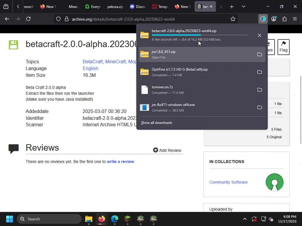Image resolution: width=302 pixels, height=226 pixels.
Task: Click the green floppy disk software icon
Action: tap(14, 45)
